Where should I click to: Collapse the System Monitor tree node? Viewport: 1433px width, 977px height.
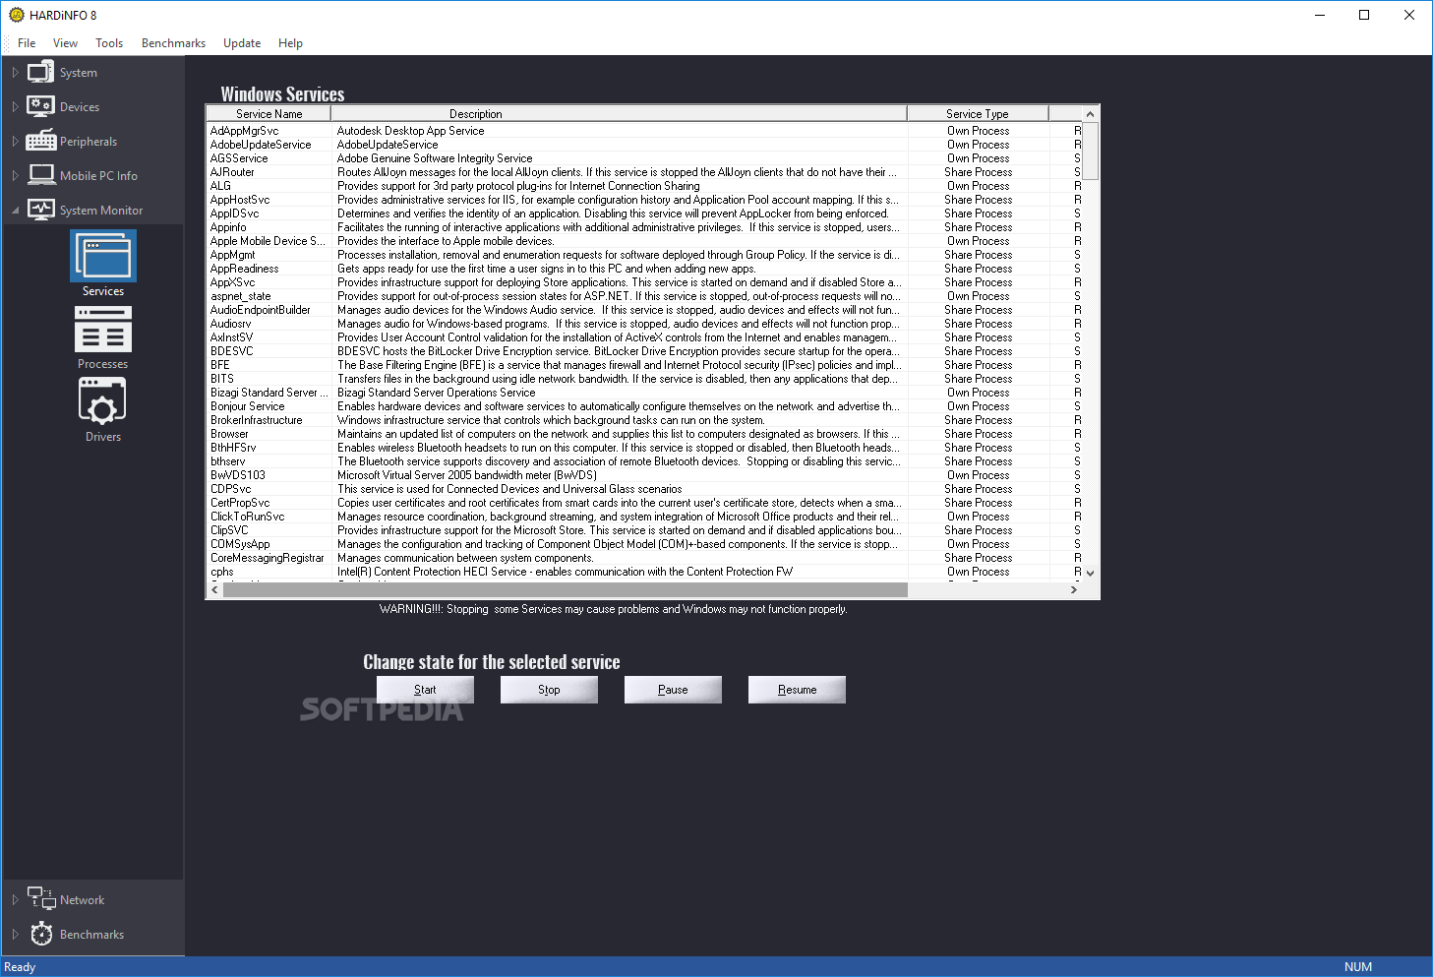pyautogui.click(x=15, y=210)
